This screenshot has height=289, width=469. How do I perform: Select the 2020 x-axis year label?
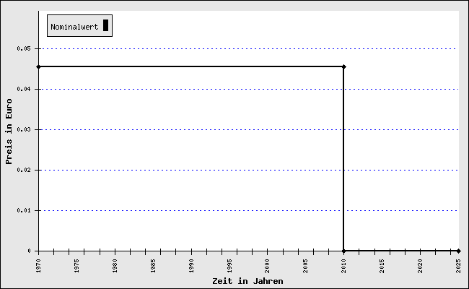420,264
